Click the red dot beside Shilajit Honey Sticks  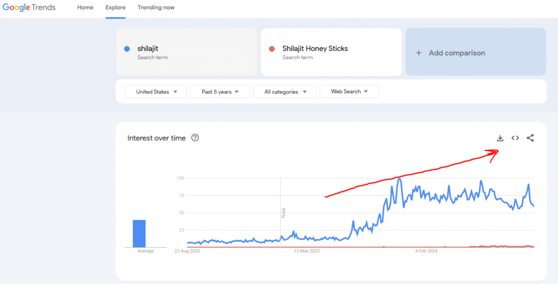coord(272,49)
